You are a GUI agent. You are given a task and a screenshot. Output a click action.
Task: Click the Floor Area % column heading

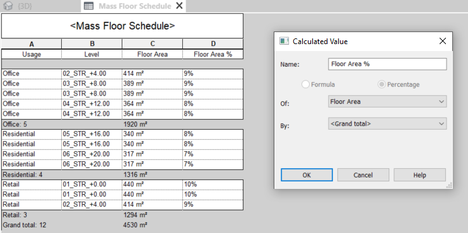click(x=213, y=54)
